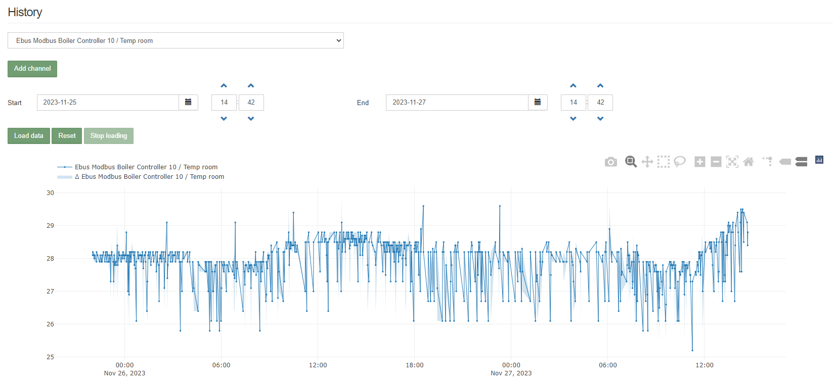Click the End date input field
Viewport: 835px width, 387px height.
[x=457, y=102]
